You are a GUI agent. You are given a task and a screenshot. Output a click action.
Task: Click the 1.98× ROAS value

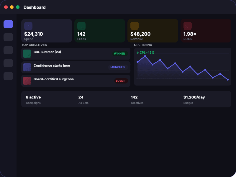pos(190,34)
